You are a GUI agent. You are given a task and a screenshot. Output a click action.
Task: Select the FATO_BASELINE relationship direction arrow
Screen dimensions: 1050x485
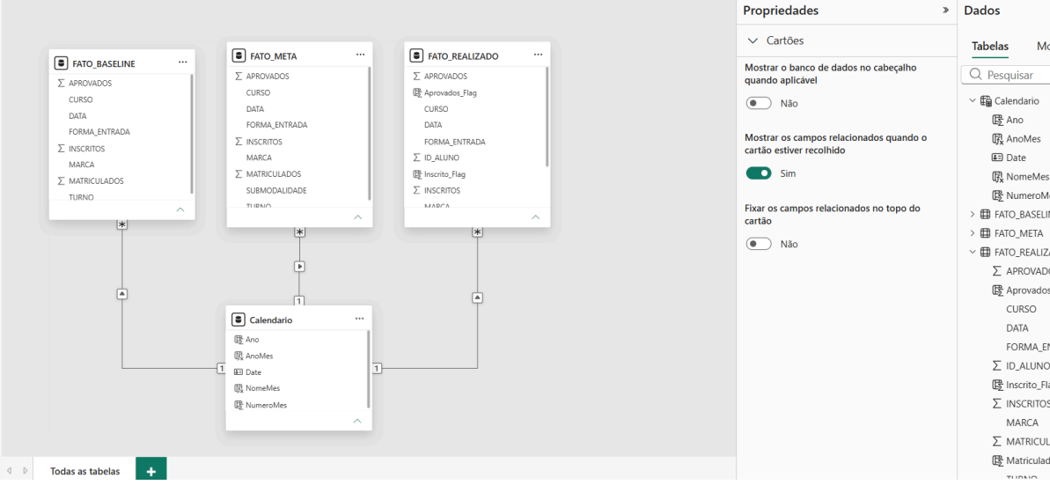[x=121, y=293]
